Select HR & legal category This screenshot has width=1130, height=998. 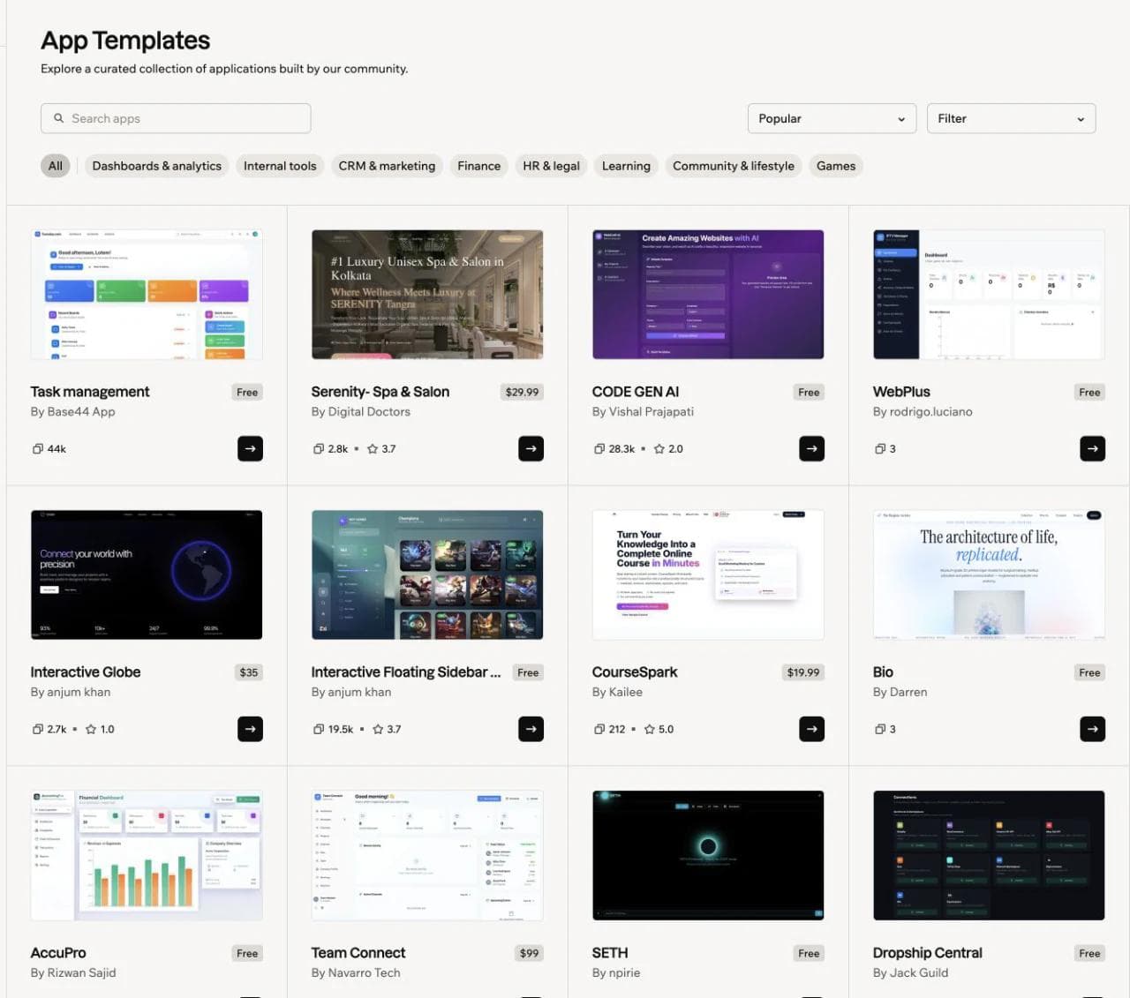[551, 166]
